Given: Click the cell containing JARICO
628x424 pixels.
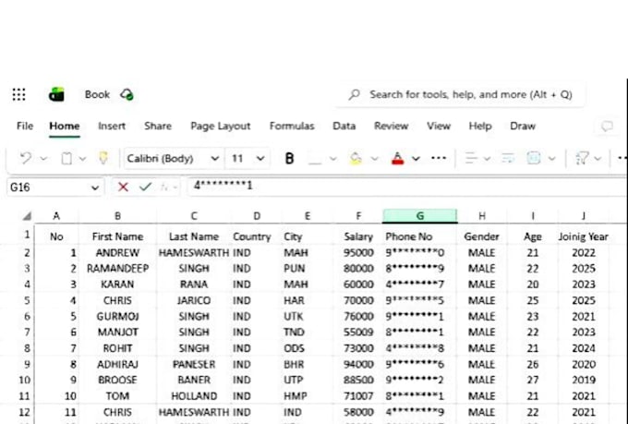Looking at the screenshot, I should 194,300.
